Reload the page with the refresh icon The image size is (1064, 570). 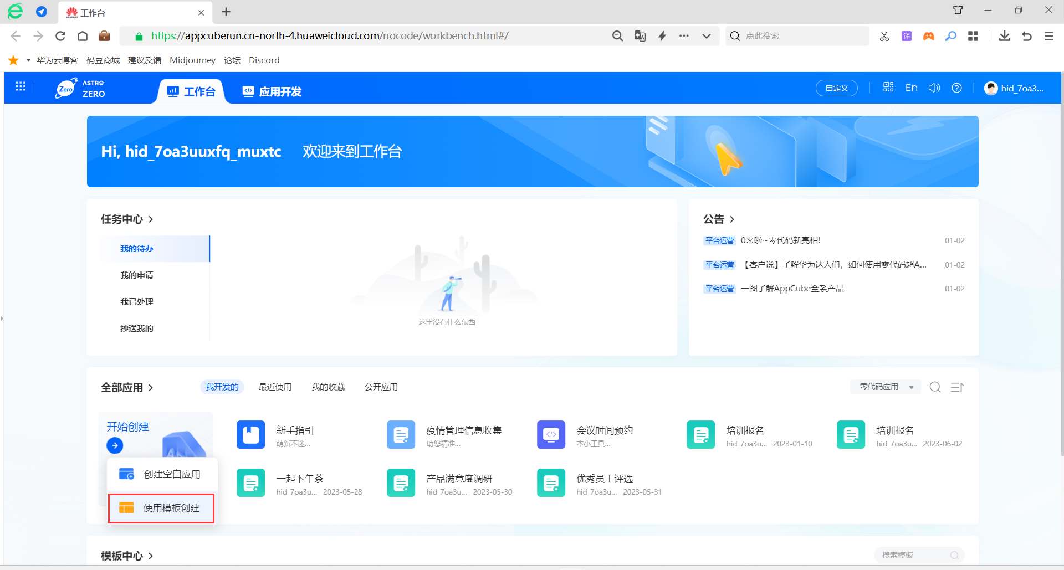click(60, 36)
